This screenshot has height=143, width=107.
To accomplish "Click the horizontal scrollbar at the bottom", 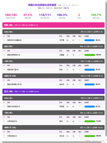I will 52,142.
